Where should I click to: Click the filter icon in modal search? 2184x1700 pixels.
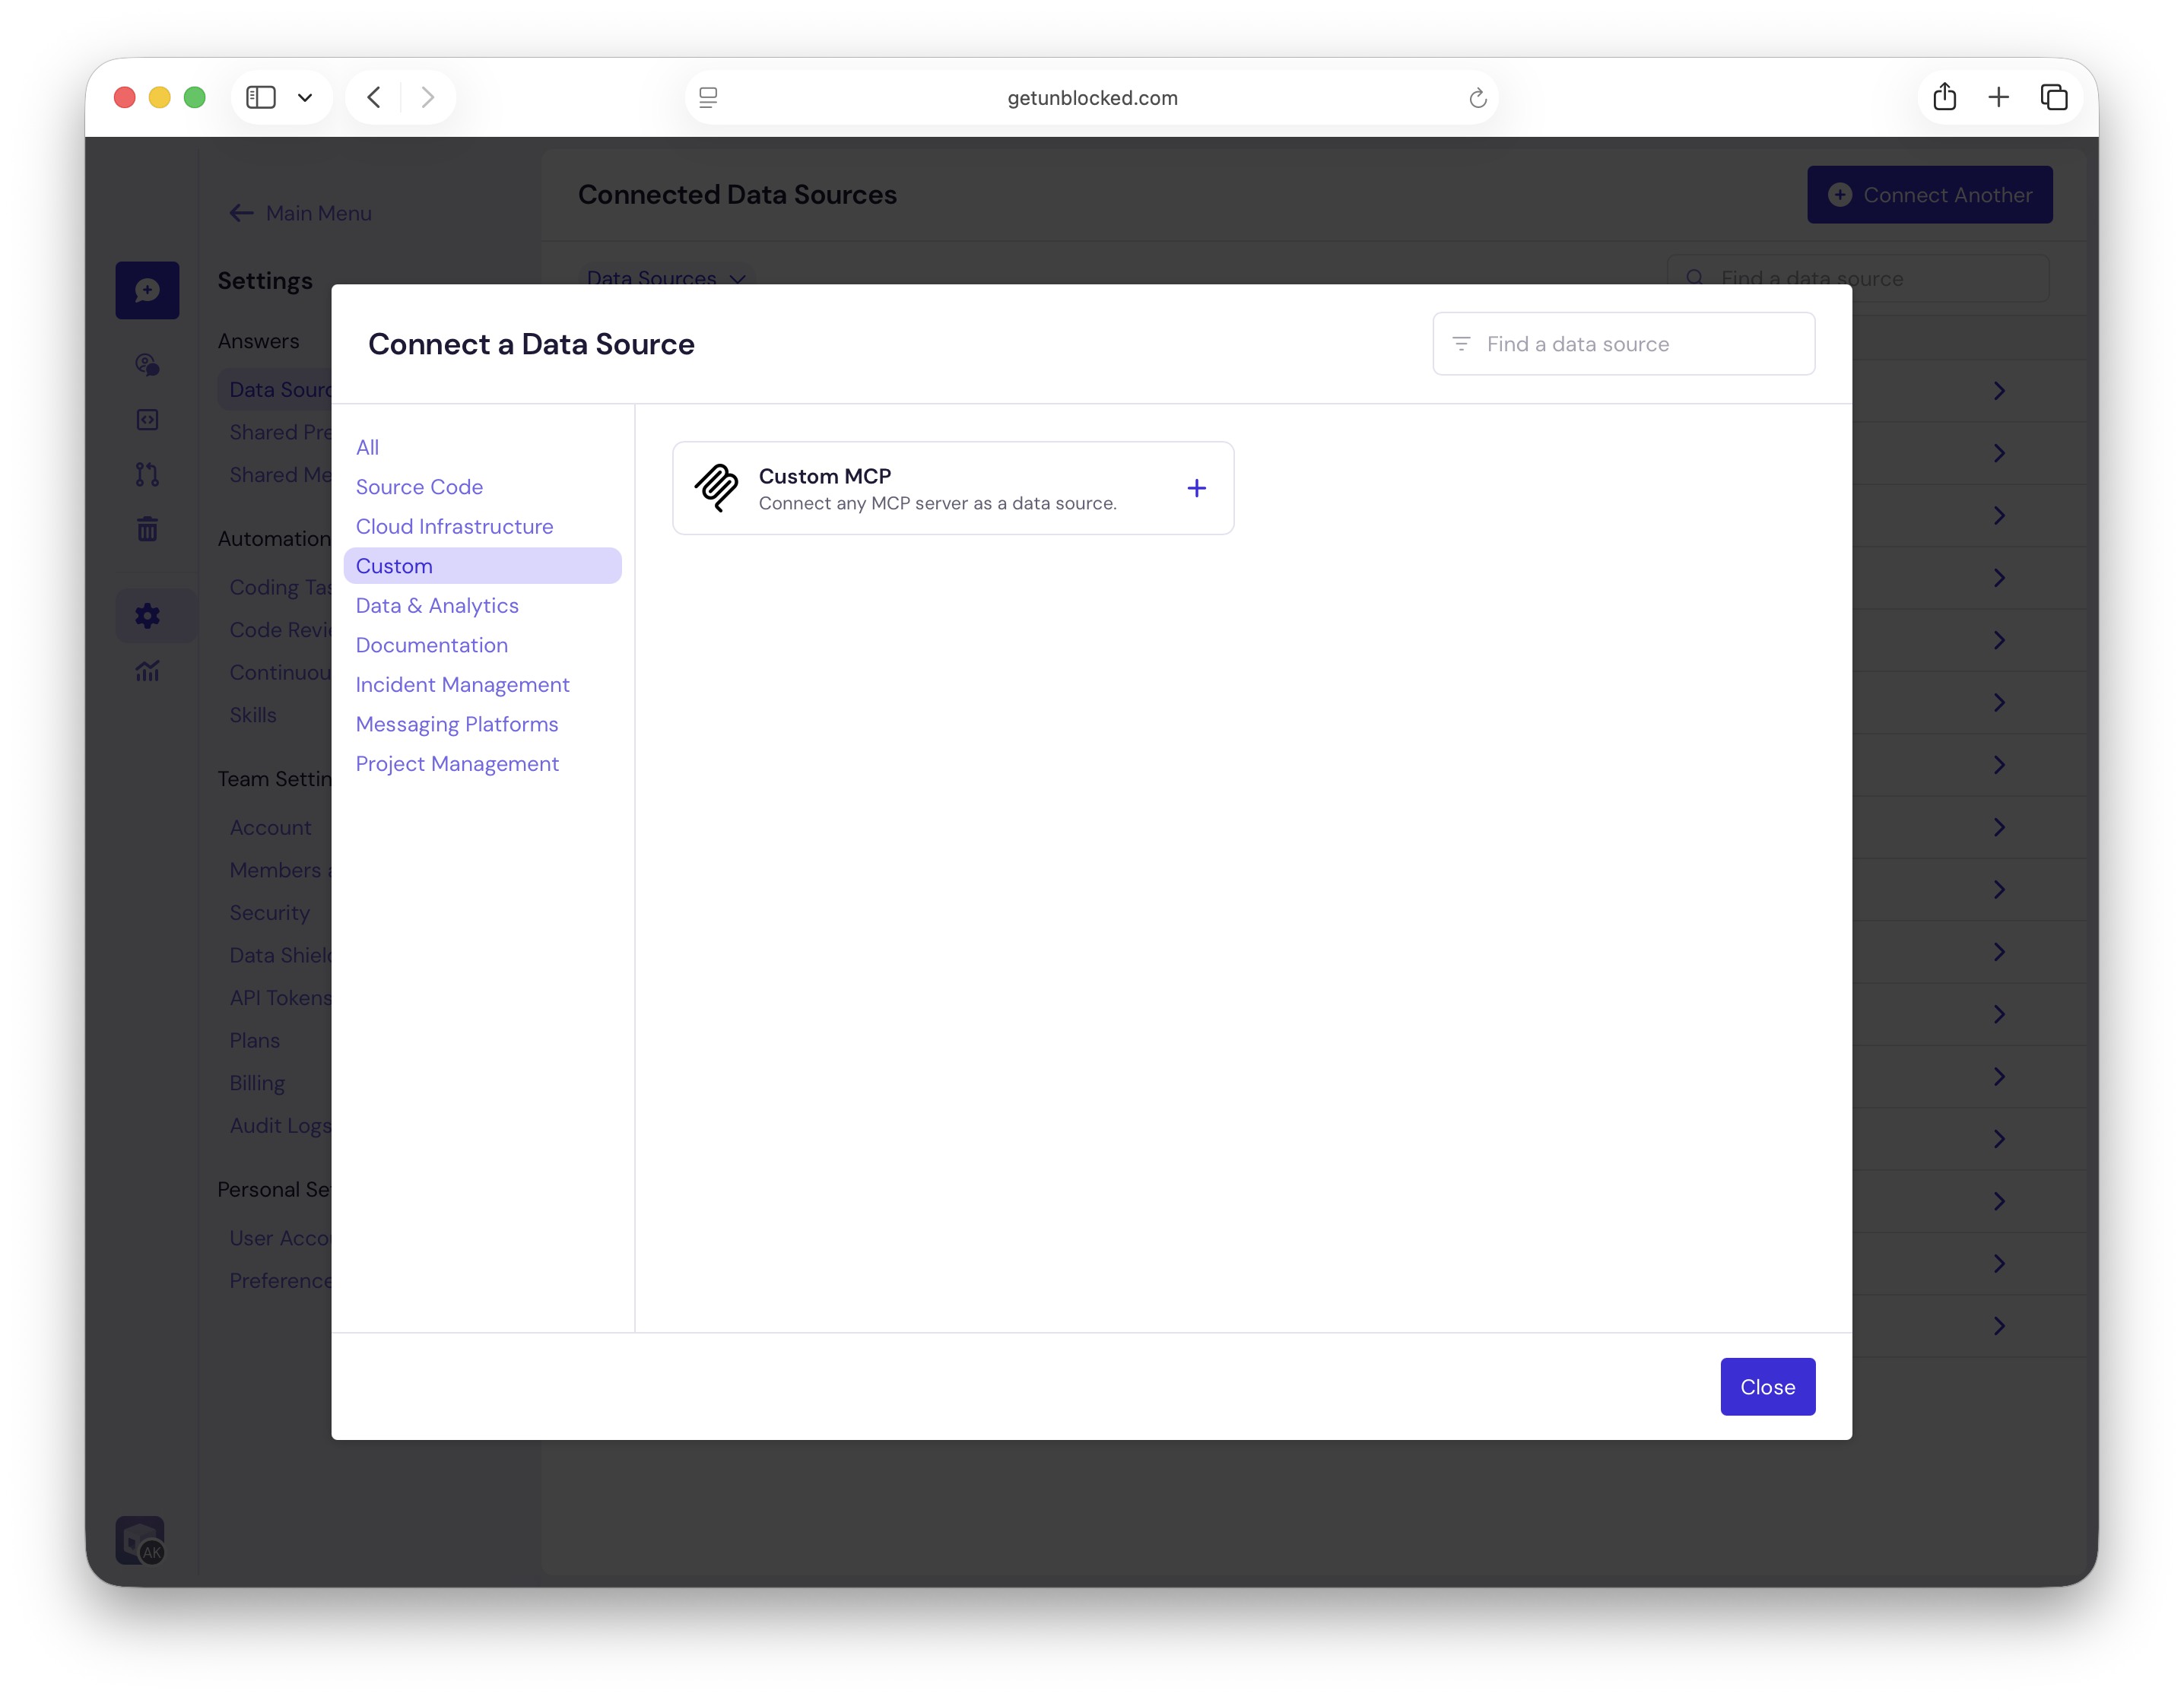pyautogui.click(x=1461, y=344)
